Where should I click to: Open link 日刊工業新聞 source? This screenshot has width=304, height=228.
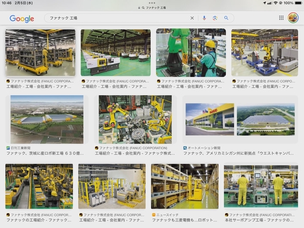(21, 148)
